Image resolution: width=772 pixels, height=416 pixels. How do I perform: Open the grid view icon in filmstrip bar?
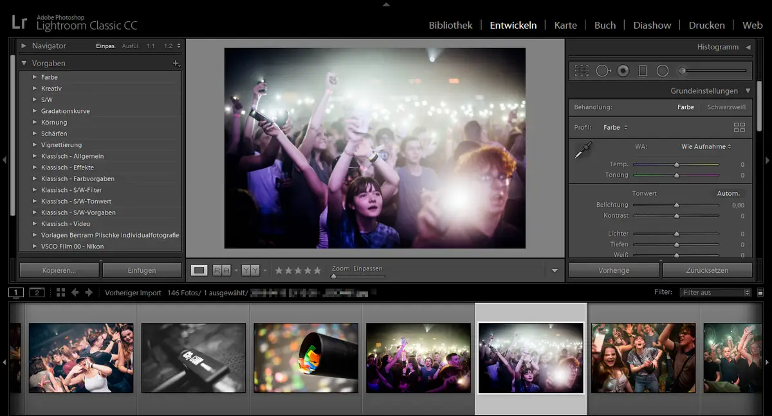tap(60, 293)
